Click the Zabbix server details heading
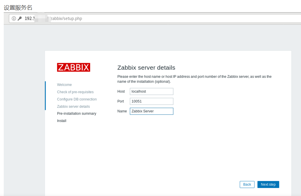This screenshot has width=301, height=196. pos(146,68)
